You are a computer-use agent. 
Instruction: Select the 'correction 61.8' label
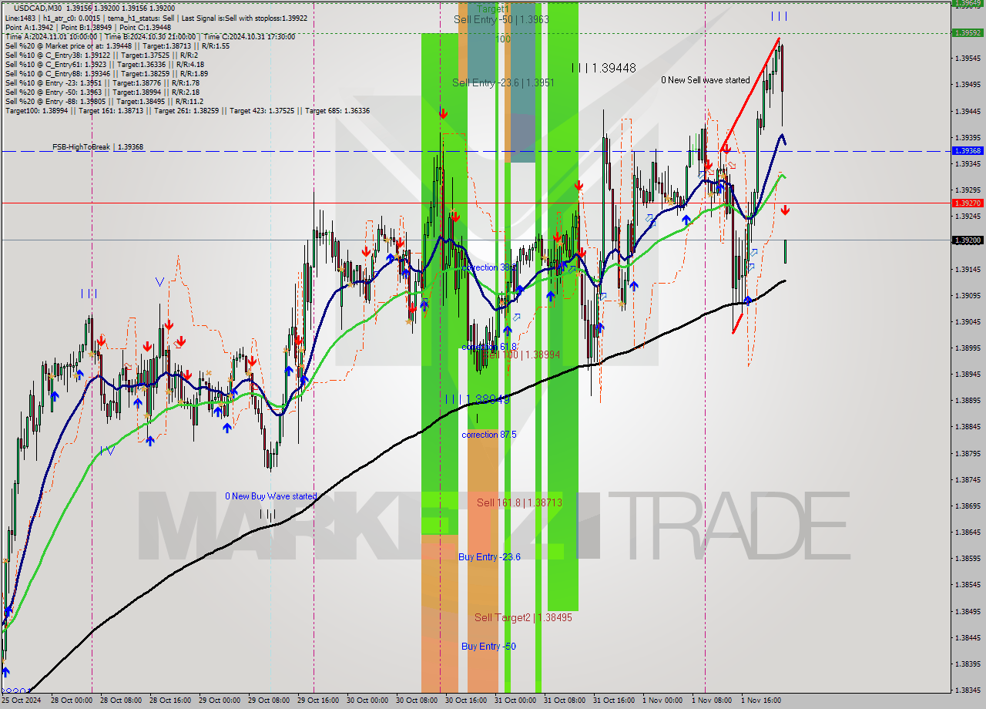[x=489, y=347]
